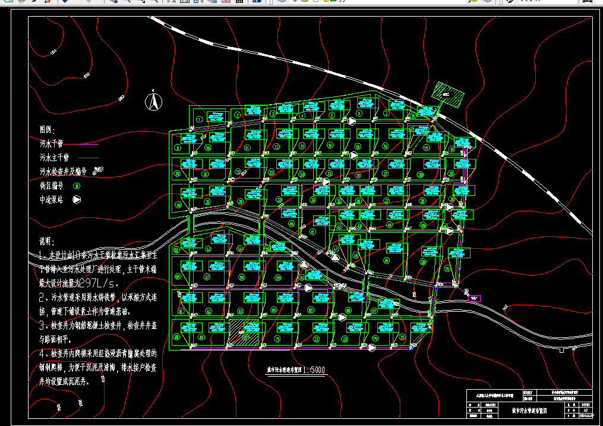603x426 pixels.
Task: Select the small magenta rectangle at the outfall
Action: click(x=474, y=298)
